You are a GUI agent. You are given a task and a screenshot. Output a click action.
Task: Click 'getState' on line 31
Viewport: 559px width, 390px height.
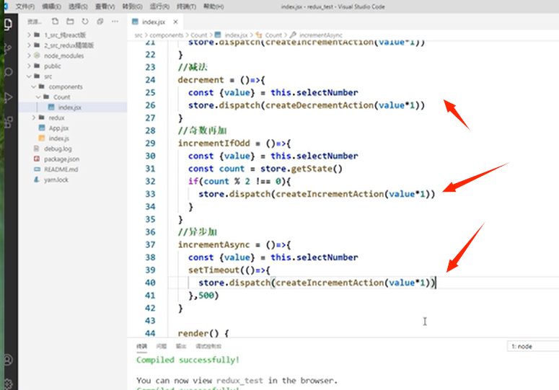coord(312,169)
